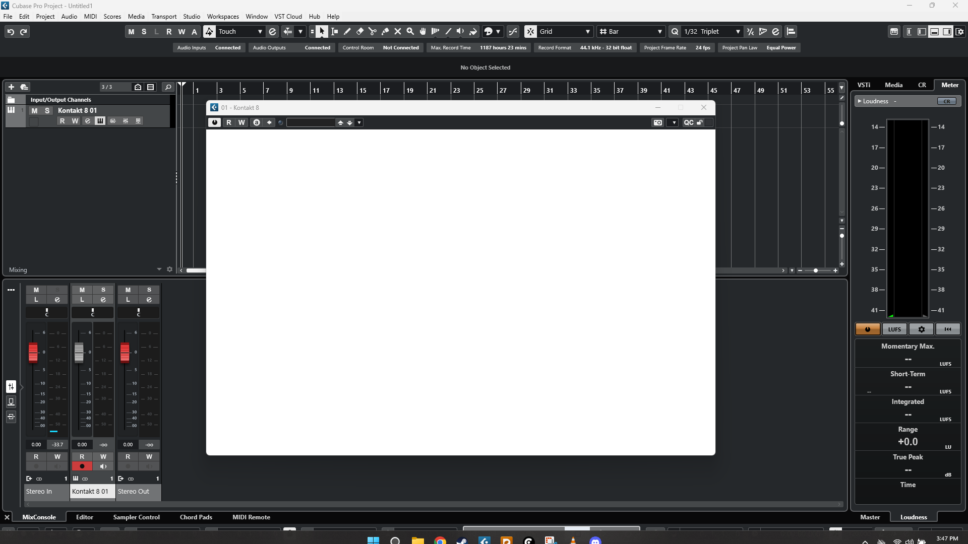Open the Chord Pads tab
The width and height of the screenshot is (968, 544).
point(196,517)
